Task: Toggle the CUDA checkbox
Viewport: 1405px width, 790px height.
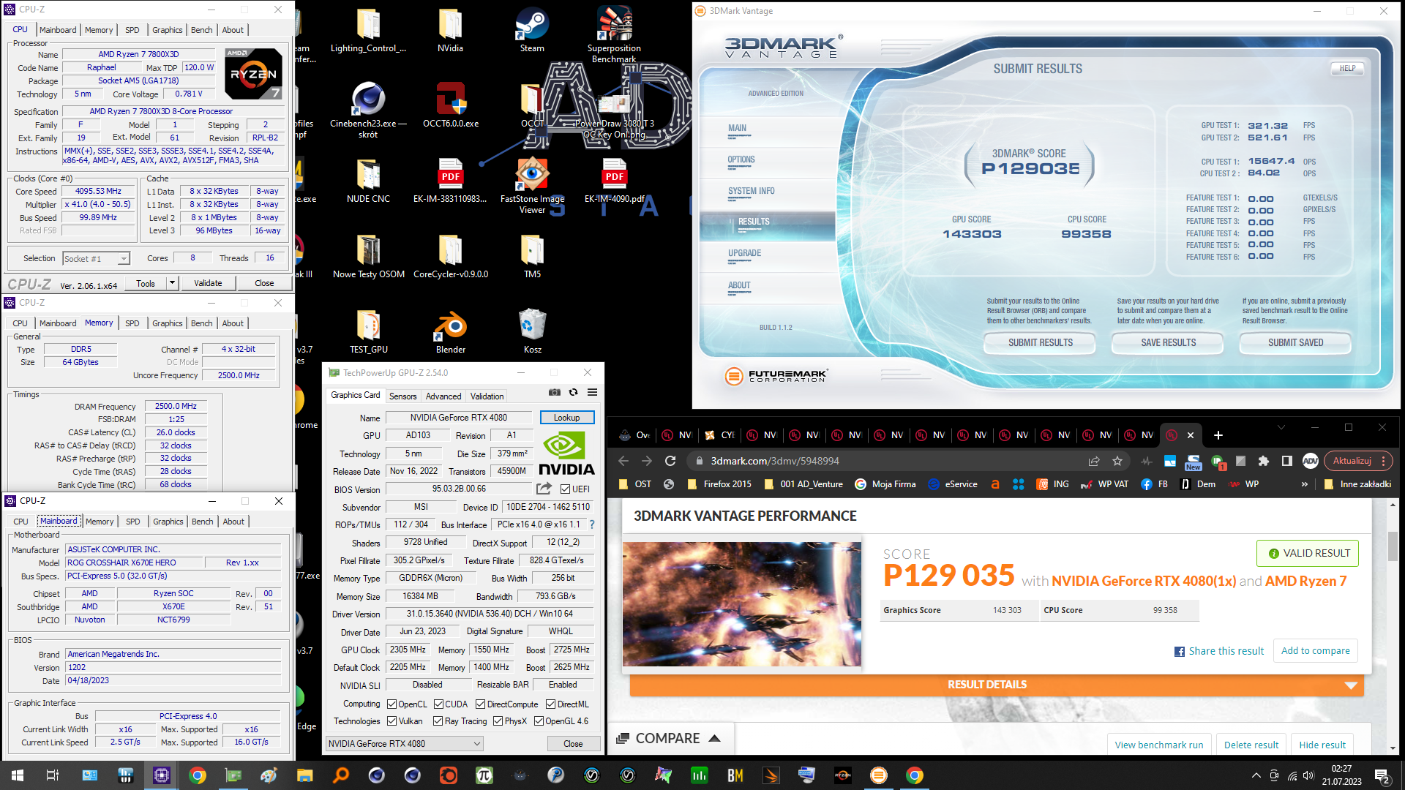Action: click(x=438, y=704)
